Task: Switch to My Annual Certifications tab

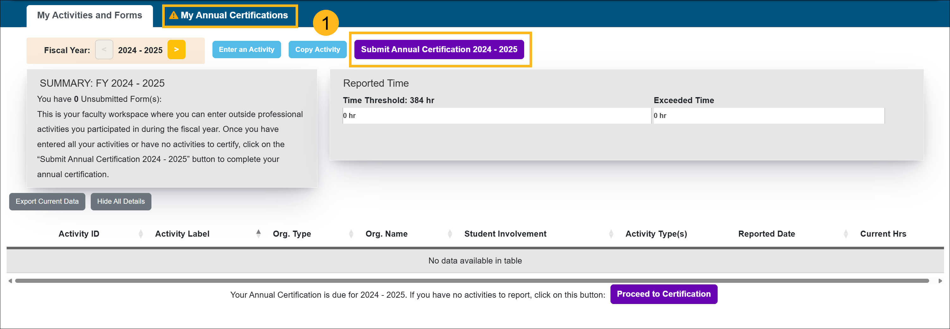Action: pyautogui.click(x=230, y=16)
